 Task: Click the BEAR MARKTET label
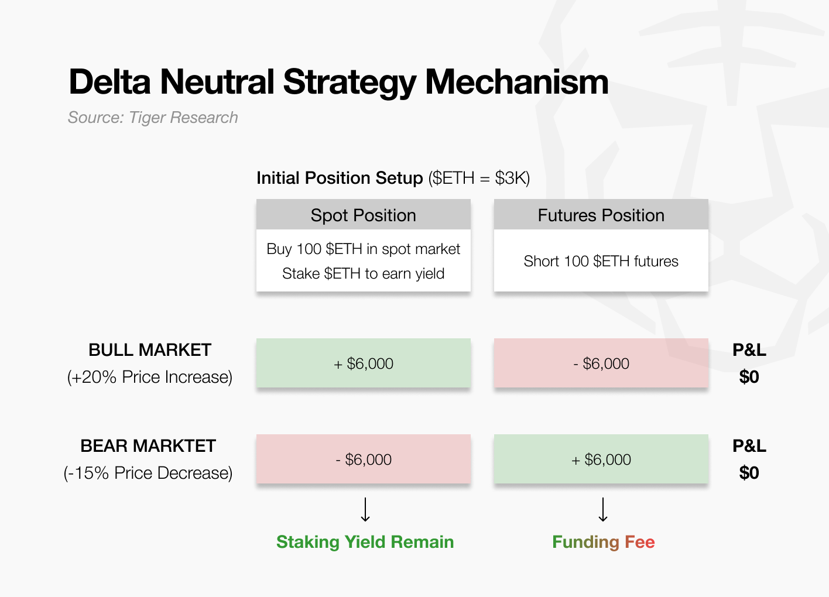pos(148,446)
